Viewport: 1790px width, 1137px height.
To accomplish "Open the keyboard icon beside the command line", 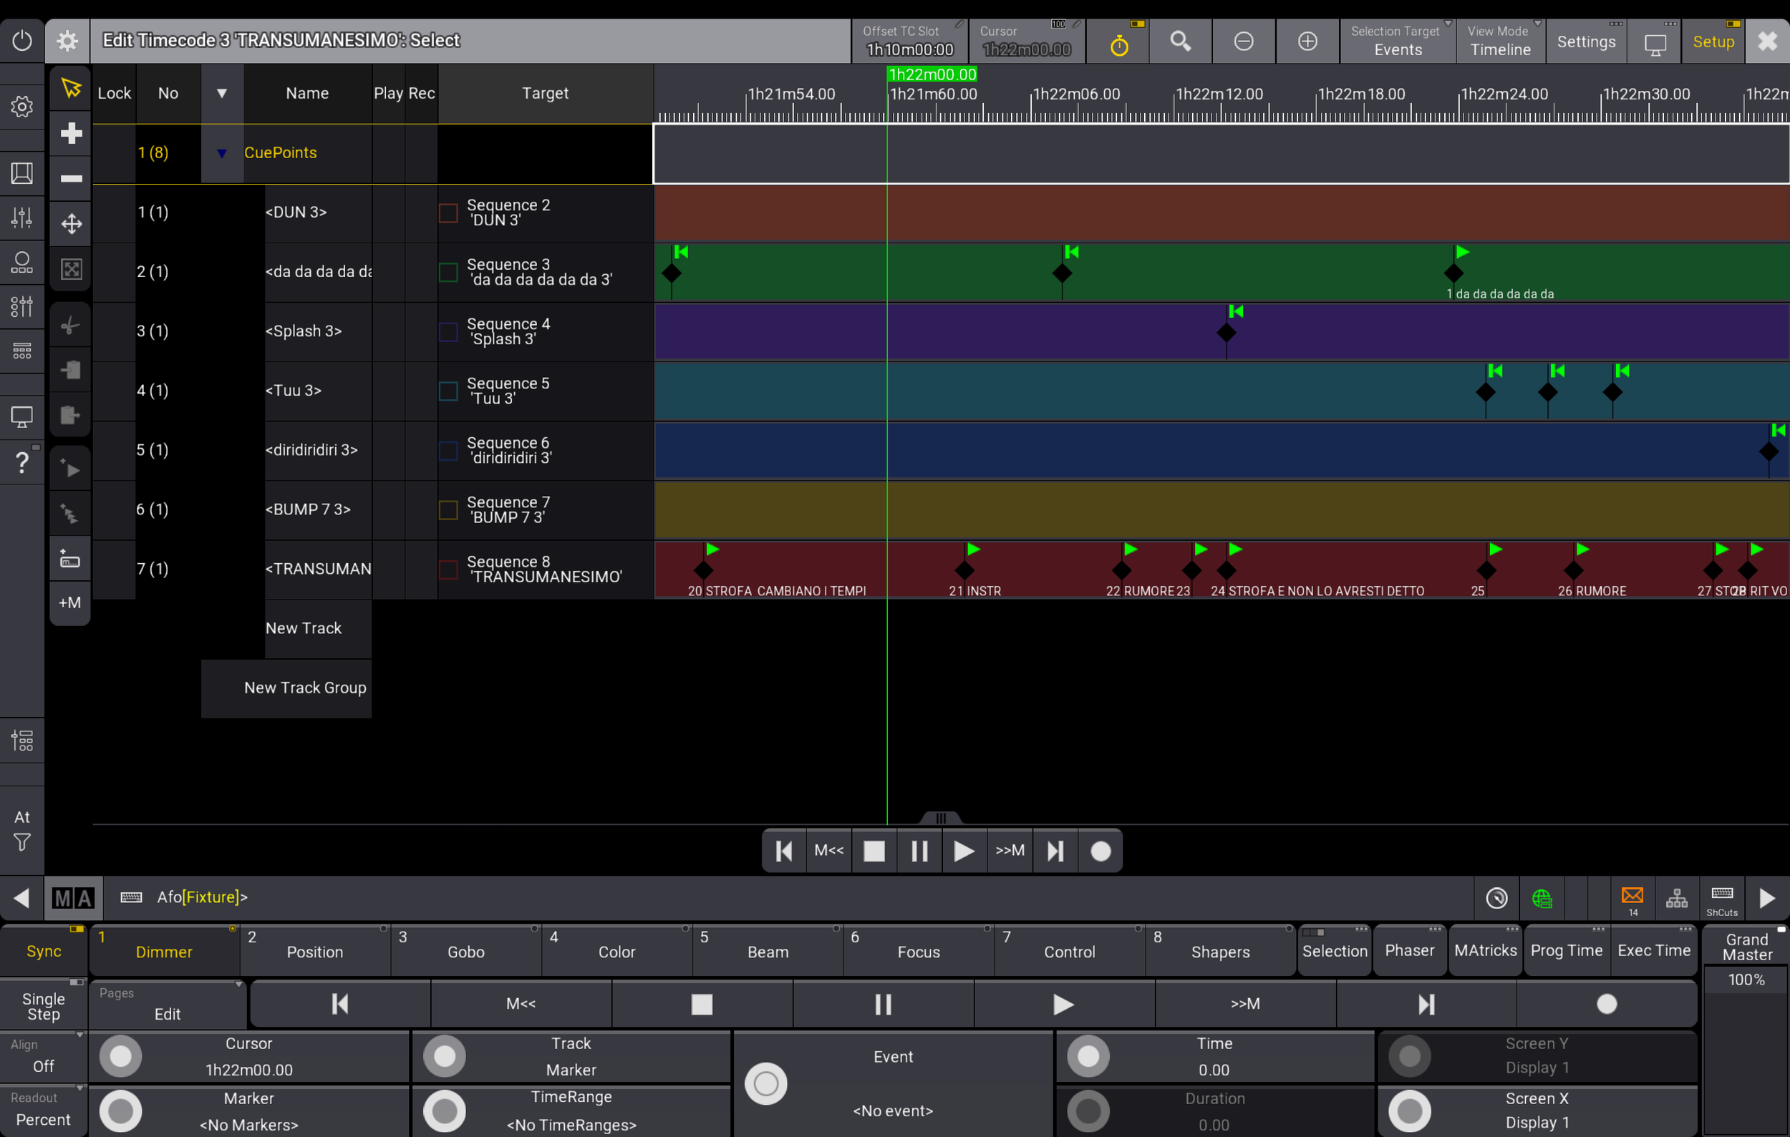I will click(131, 897).
